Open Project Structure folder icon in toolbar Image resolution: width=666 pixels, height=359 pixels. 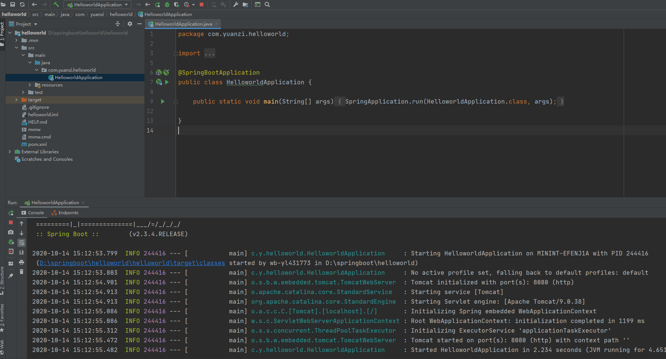pos(245,4)
